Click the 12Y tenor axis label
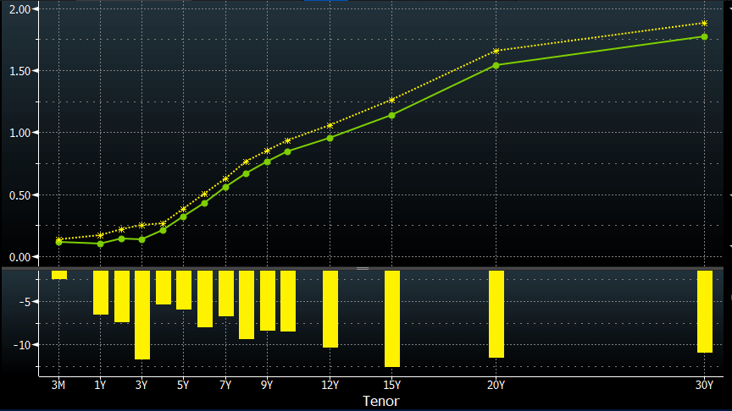The width and height of the screenshot is (732, 411). pyautogui.click(x=330, y=385)
